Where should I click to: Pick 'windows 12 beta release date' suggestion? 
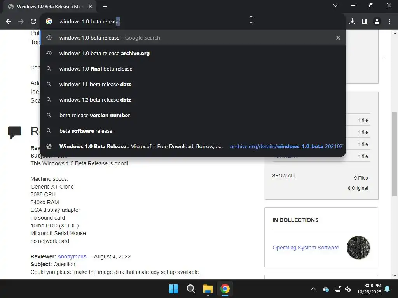(x=193, y=100)
